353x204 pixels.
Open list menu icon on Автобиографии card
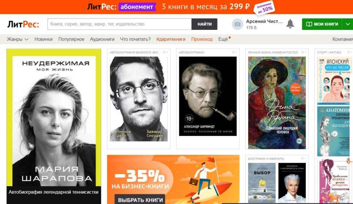coord(234,52)
